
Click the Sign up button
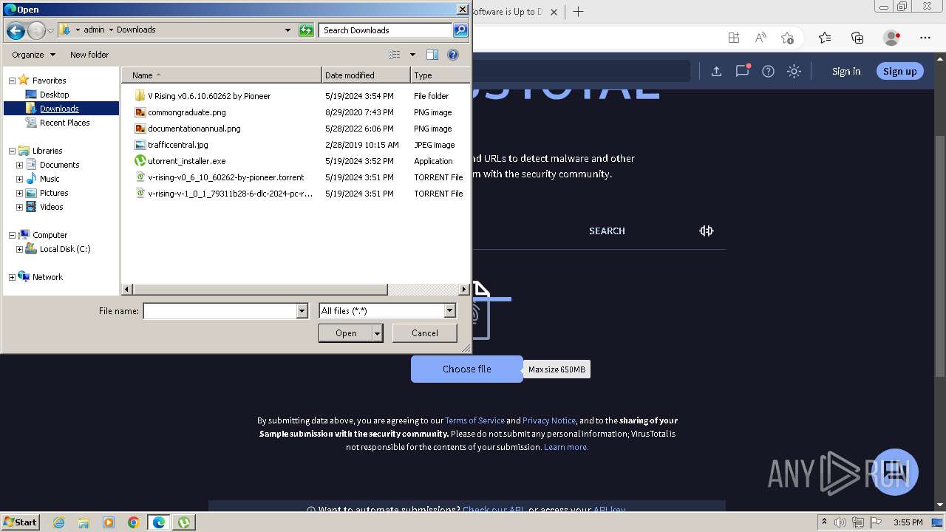[x=899, y=71]
